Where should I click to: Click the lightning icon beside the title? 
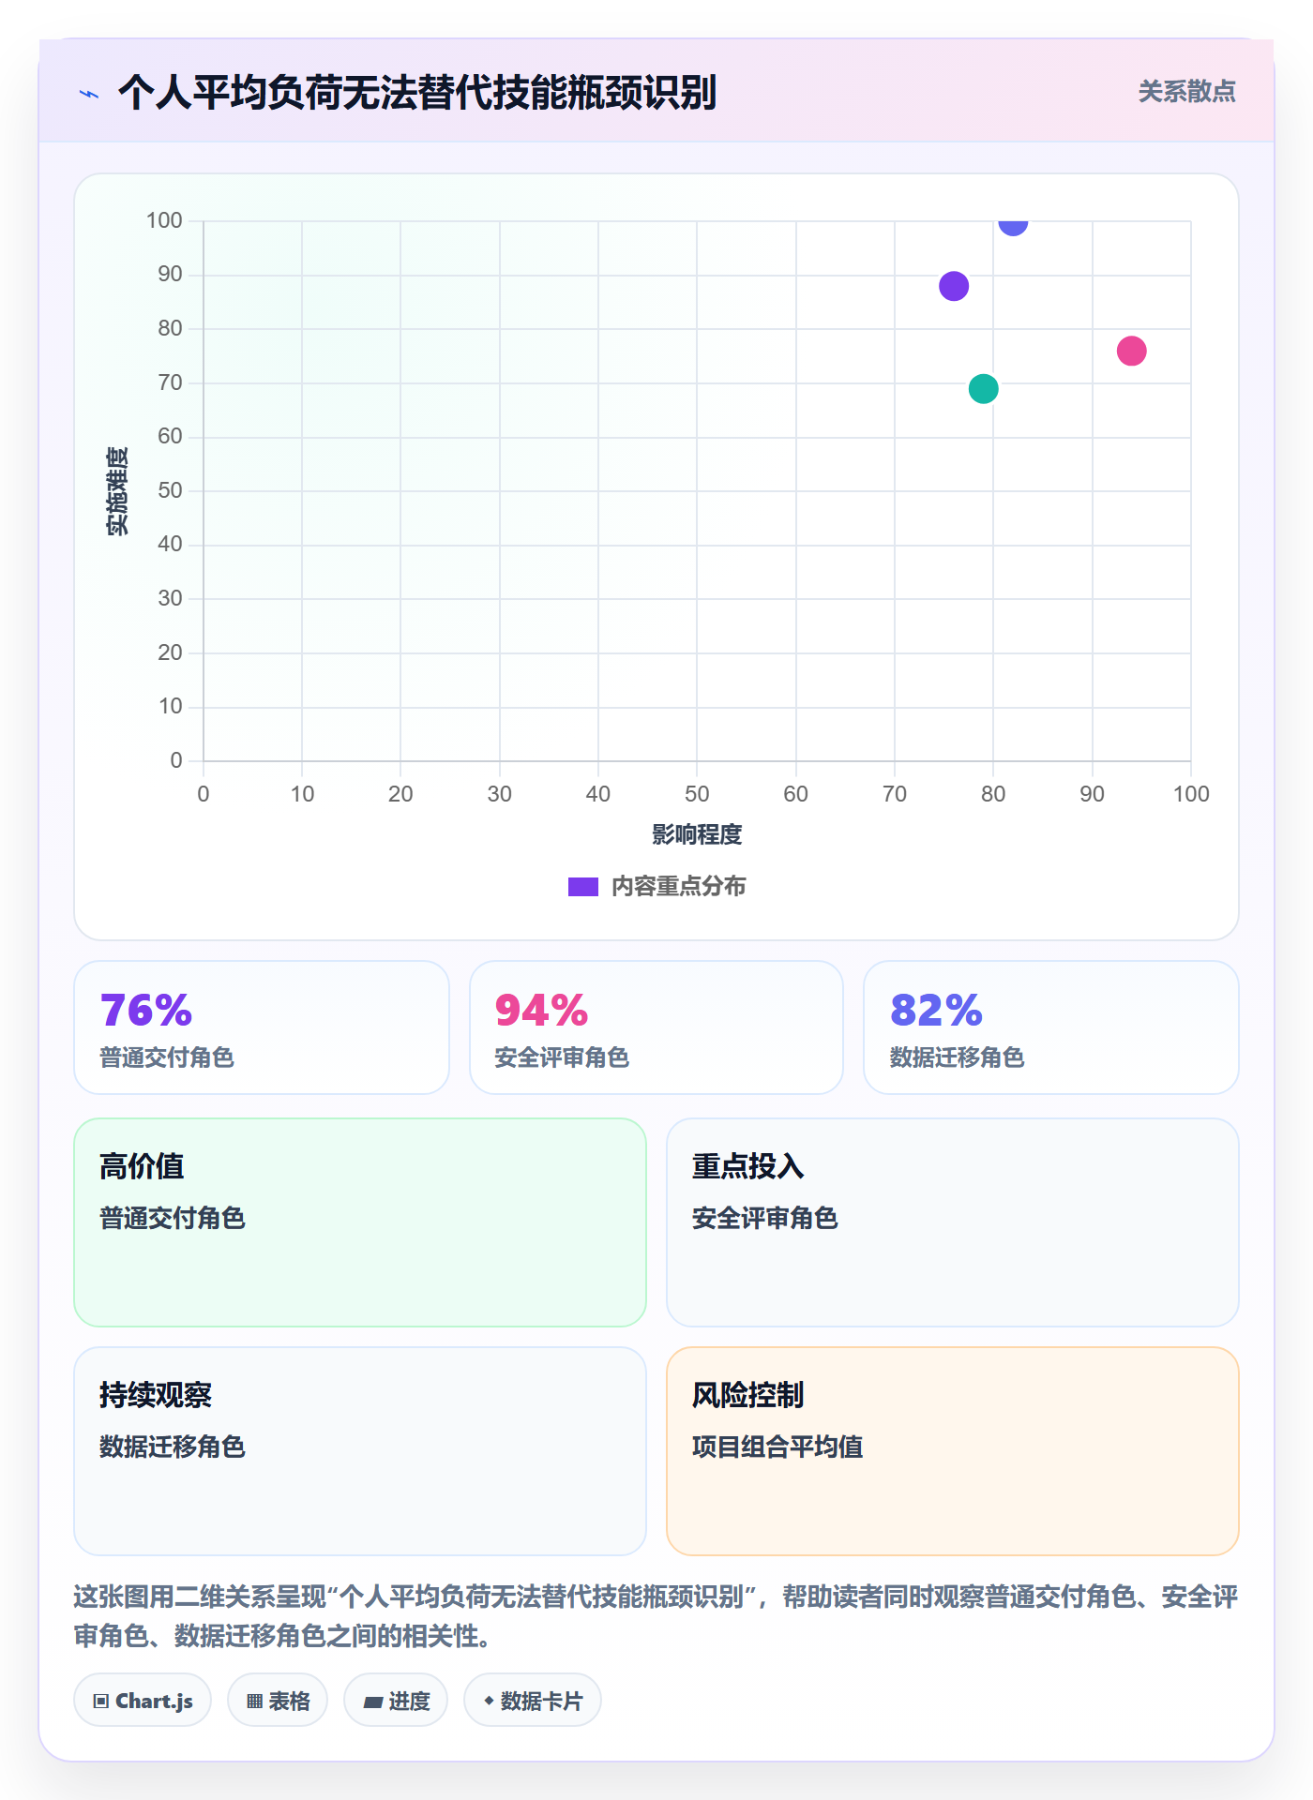click(x=89, y=94)
